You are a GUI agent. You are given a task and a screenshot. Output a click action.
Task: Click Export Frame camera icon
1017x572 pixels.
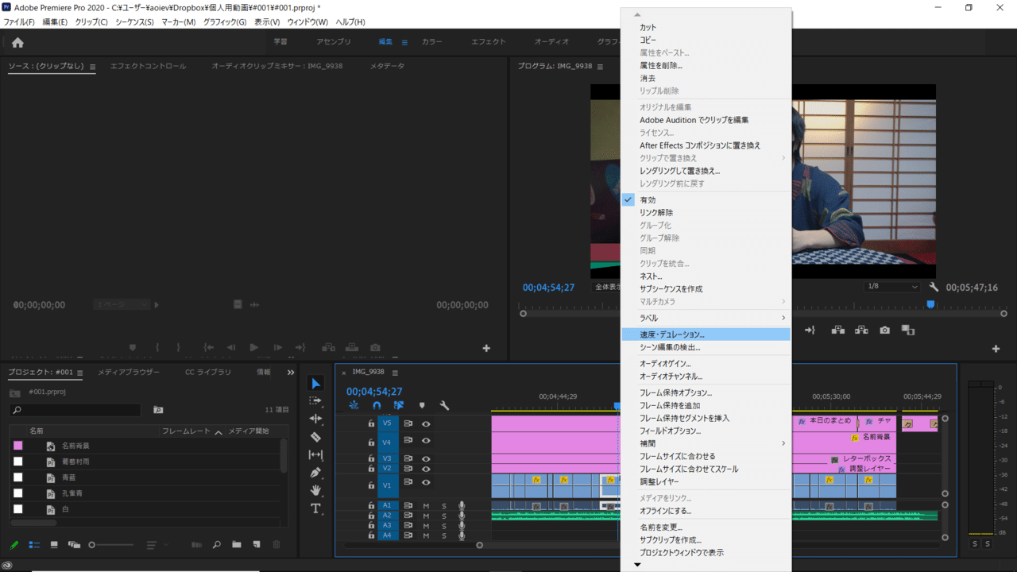click(x=884, y=330)
